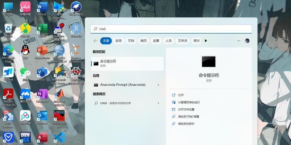Select the Solid Converter desktop icon
Image resolution: width=291 pixels, height=145 pixels.
[8, 119]
